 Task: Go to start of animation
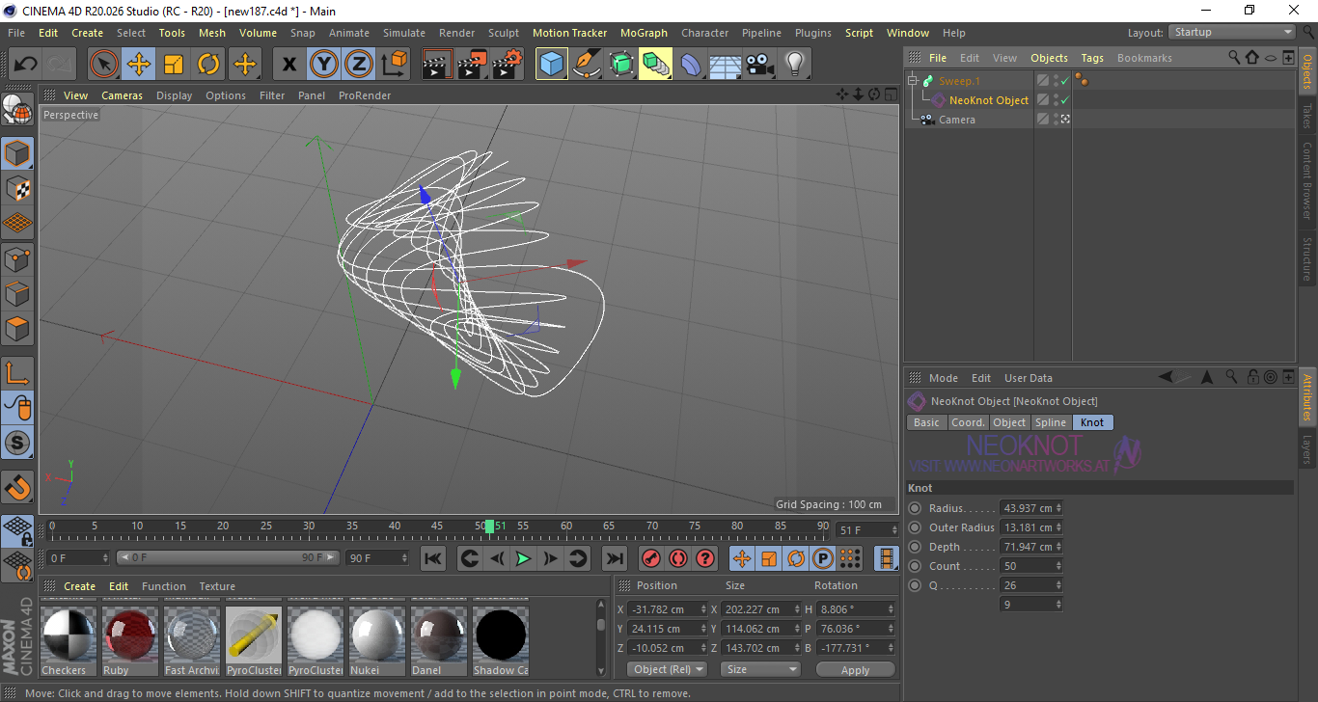(433, 558)
